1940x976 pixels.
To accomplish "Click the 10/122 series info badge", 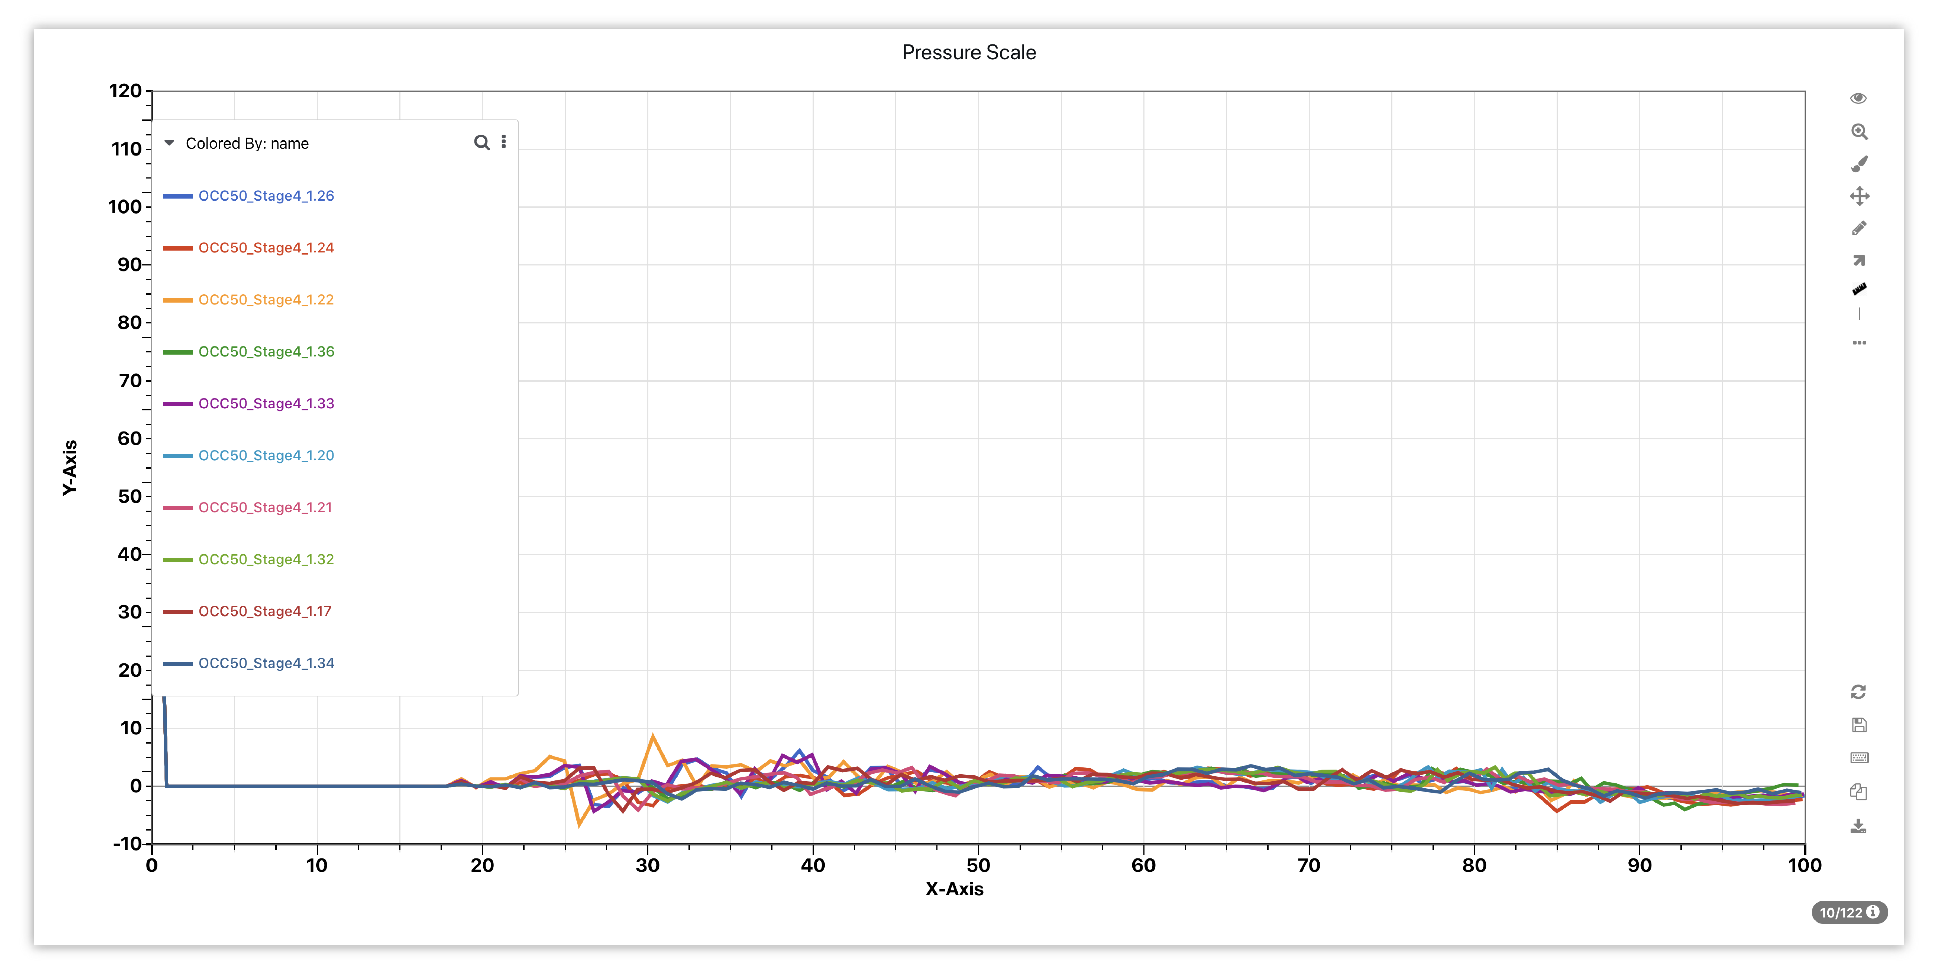I will pos(1849,912).
